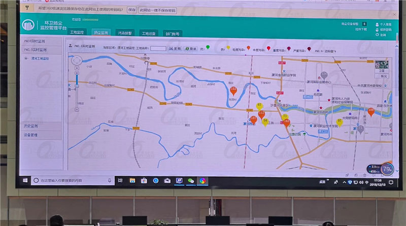Click the orange marker labeled 109

click(x=371, y=111)
